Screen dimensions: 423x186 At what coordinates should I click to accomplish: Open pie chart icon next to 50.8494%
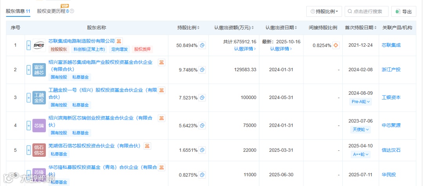coord(202,45)
